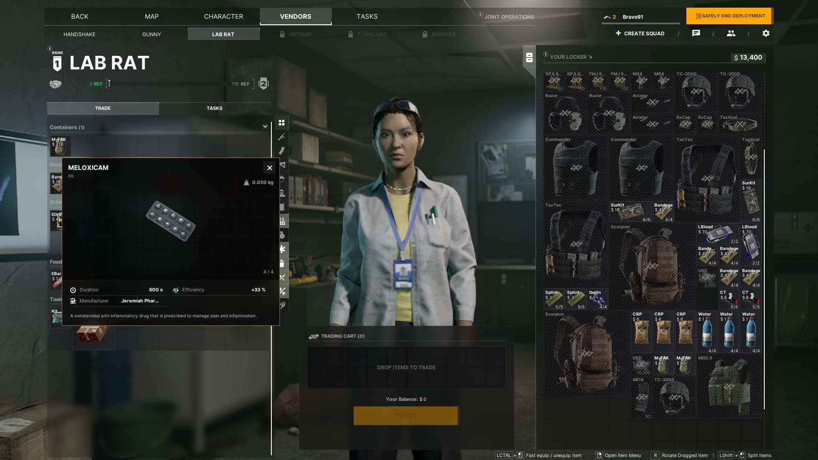Select the all-items grid category filter

point(282,123)
